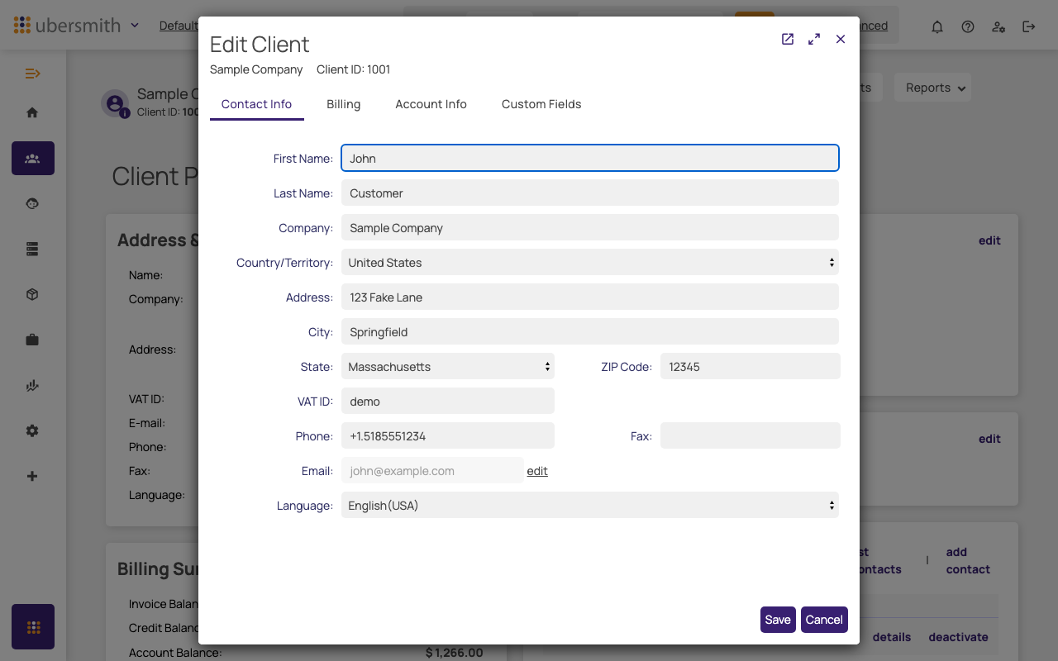Click into the Last Name field
This screenshot has width=1058, height=661.
[590, 193]
